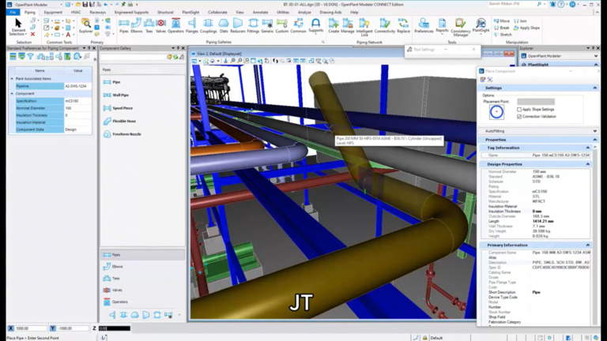Select Wall Pipe in Component Gallery
The width and height of the screenshot is (607, 341).
tap(116, 95)
